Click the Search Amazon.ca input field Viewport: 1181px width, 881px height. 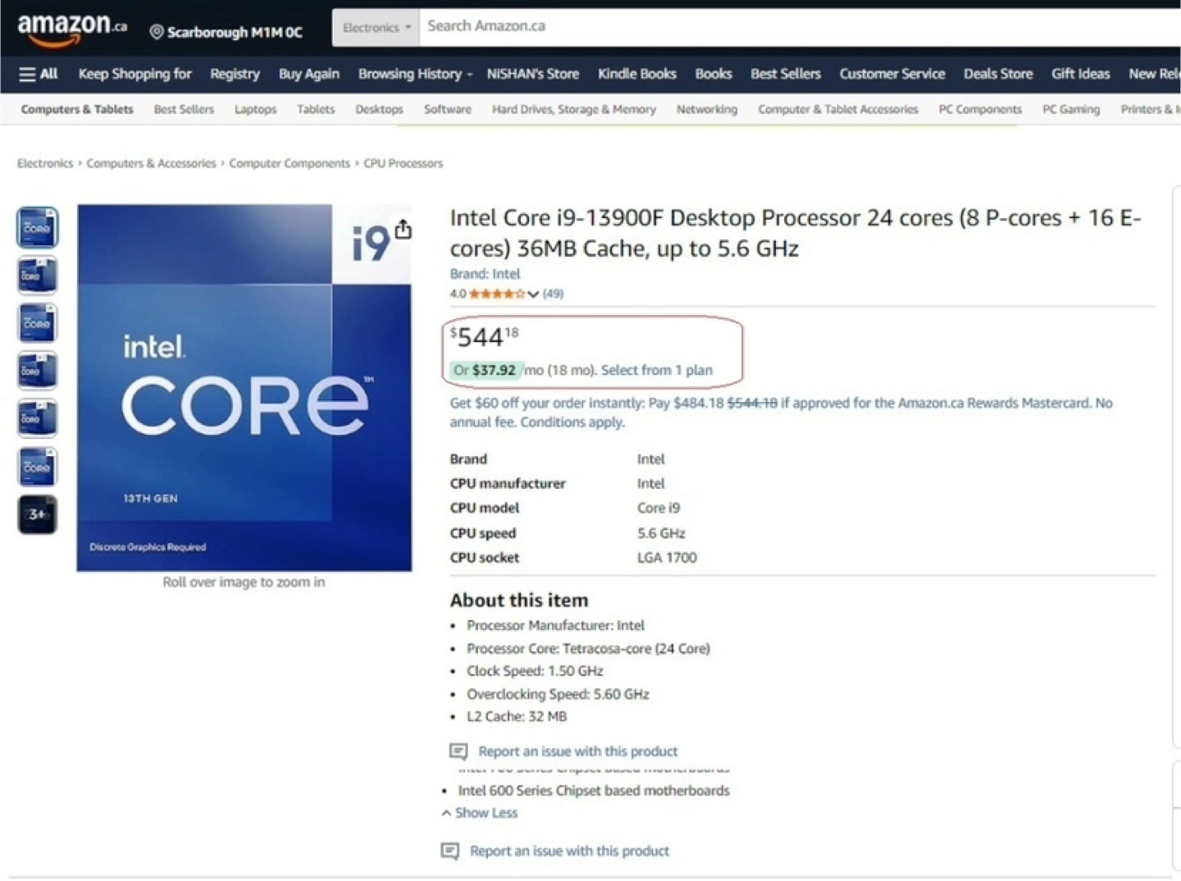coord(800,27)
